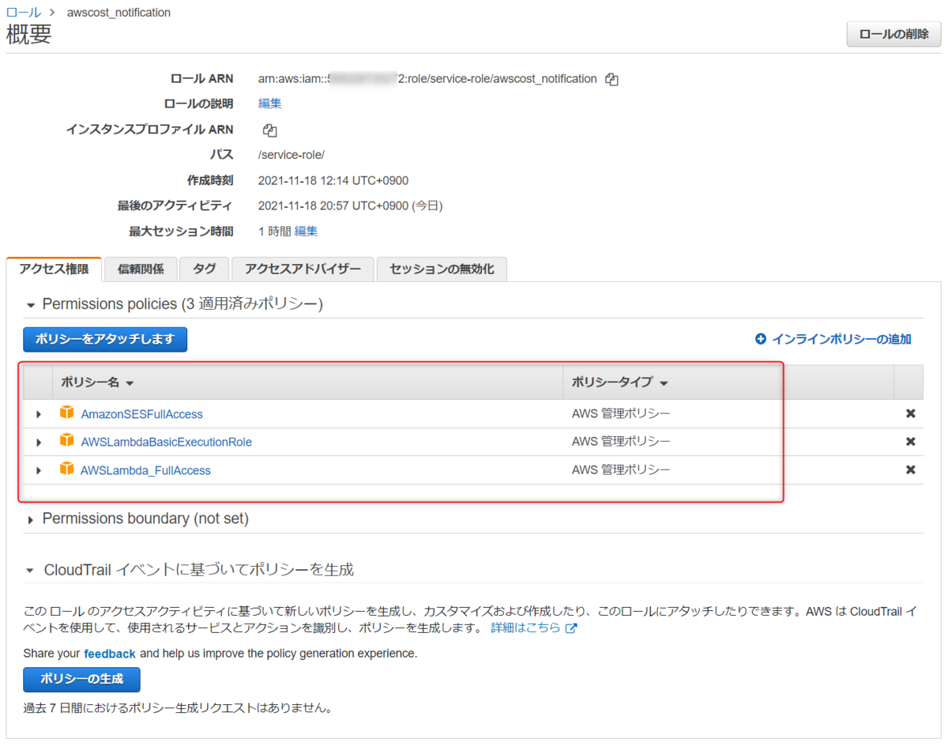Collapse the Permissions policies section

tap(31, 305)
